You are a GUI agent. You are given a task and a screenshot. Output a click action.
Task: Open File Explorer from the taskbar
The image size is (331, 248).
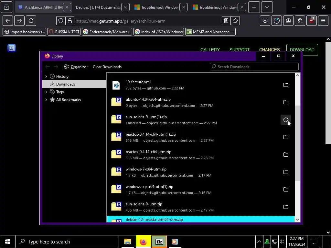tap(127, 242)
